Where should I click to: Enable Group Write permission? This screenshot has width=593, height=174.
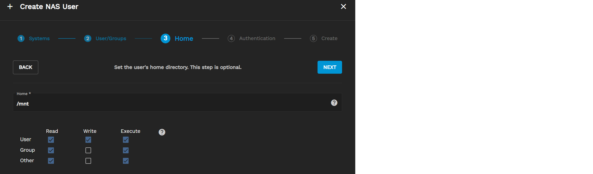click(88, 150)
